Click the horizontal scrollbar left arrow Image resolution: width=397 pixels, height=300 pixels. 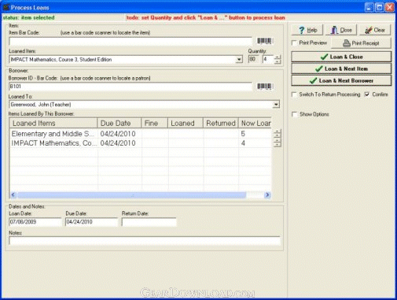click(x=13, y=194)
